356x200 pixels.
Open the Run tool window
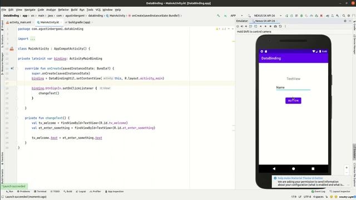10,192
